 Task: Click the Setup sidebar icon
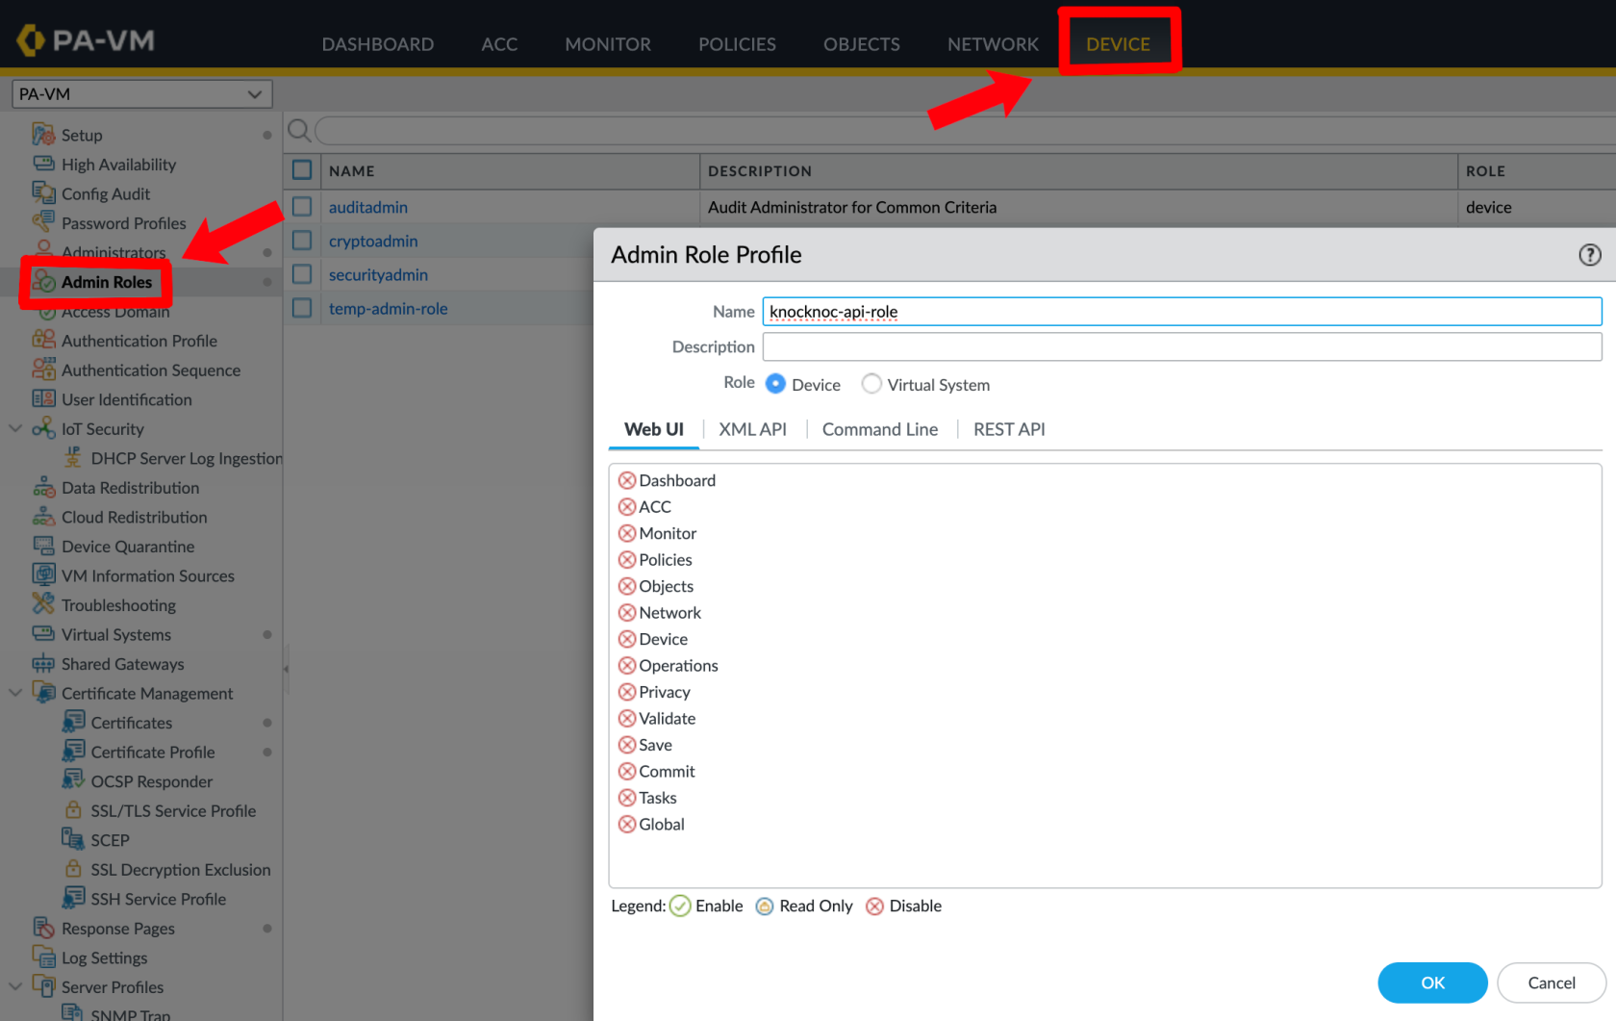[x=43, y=135]
